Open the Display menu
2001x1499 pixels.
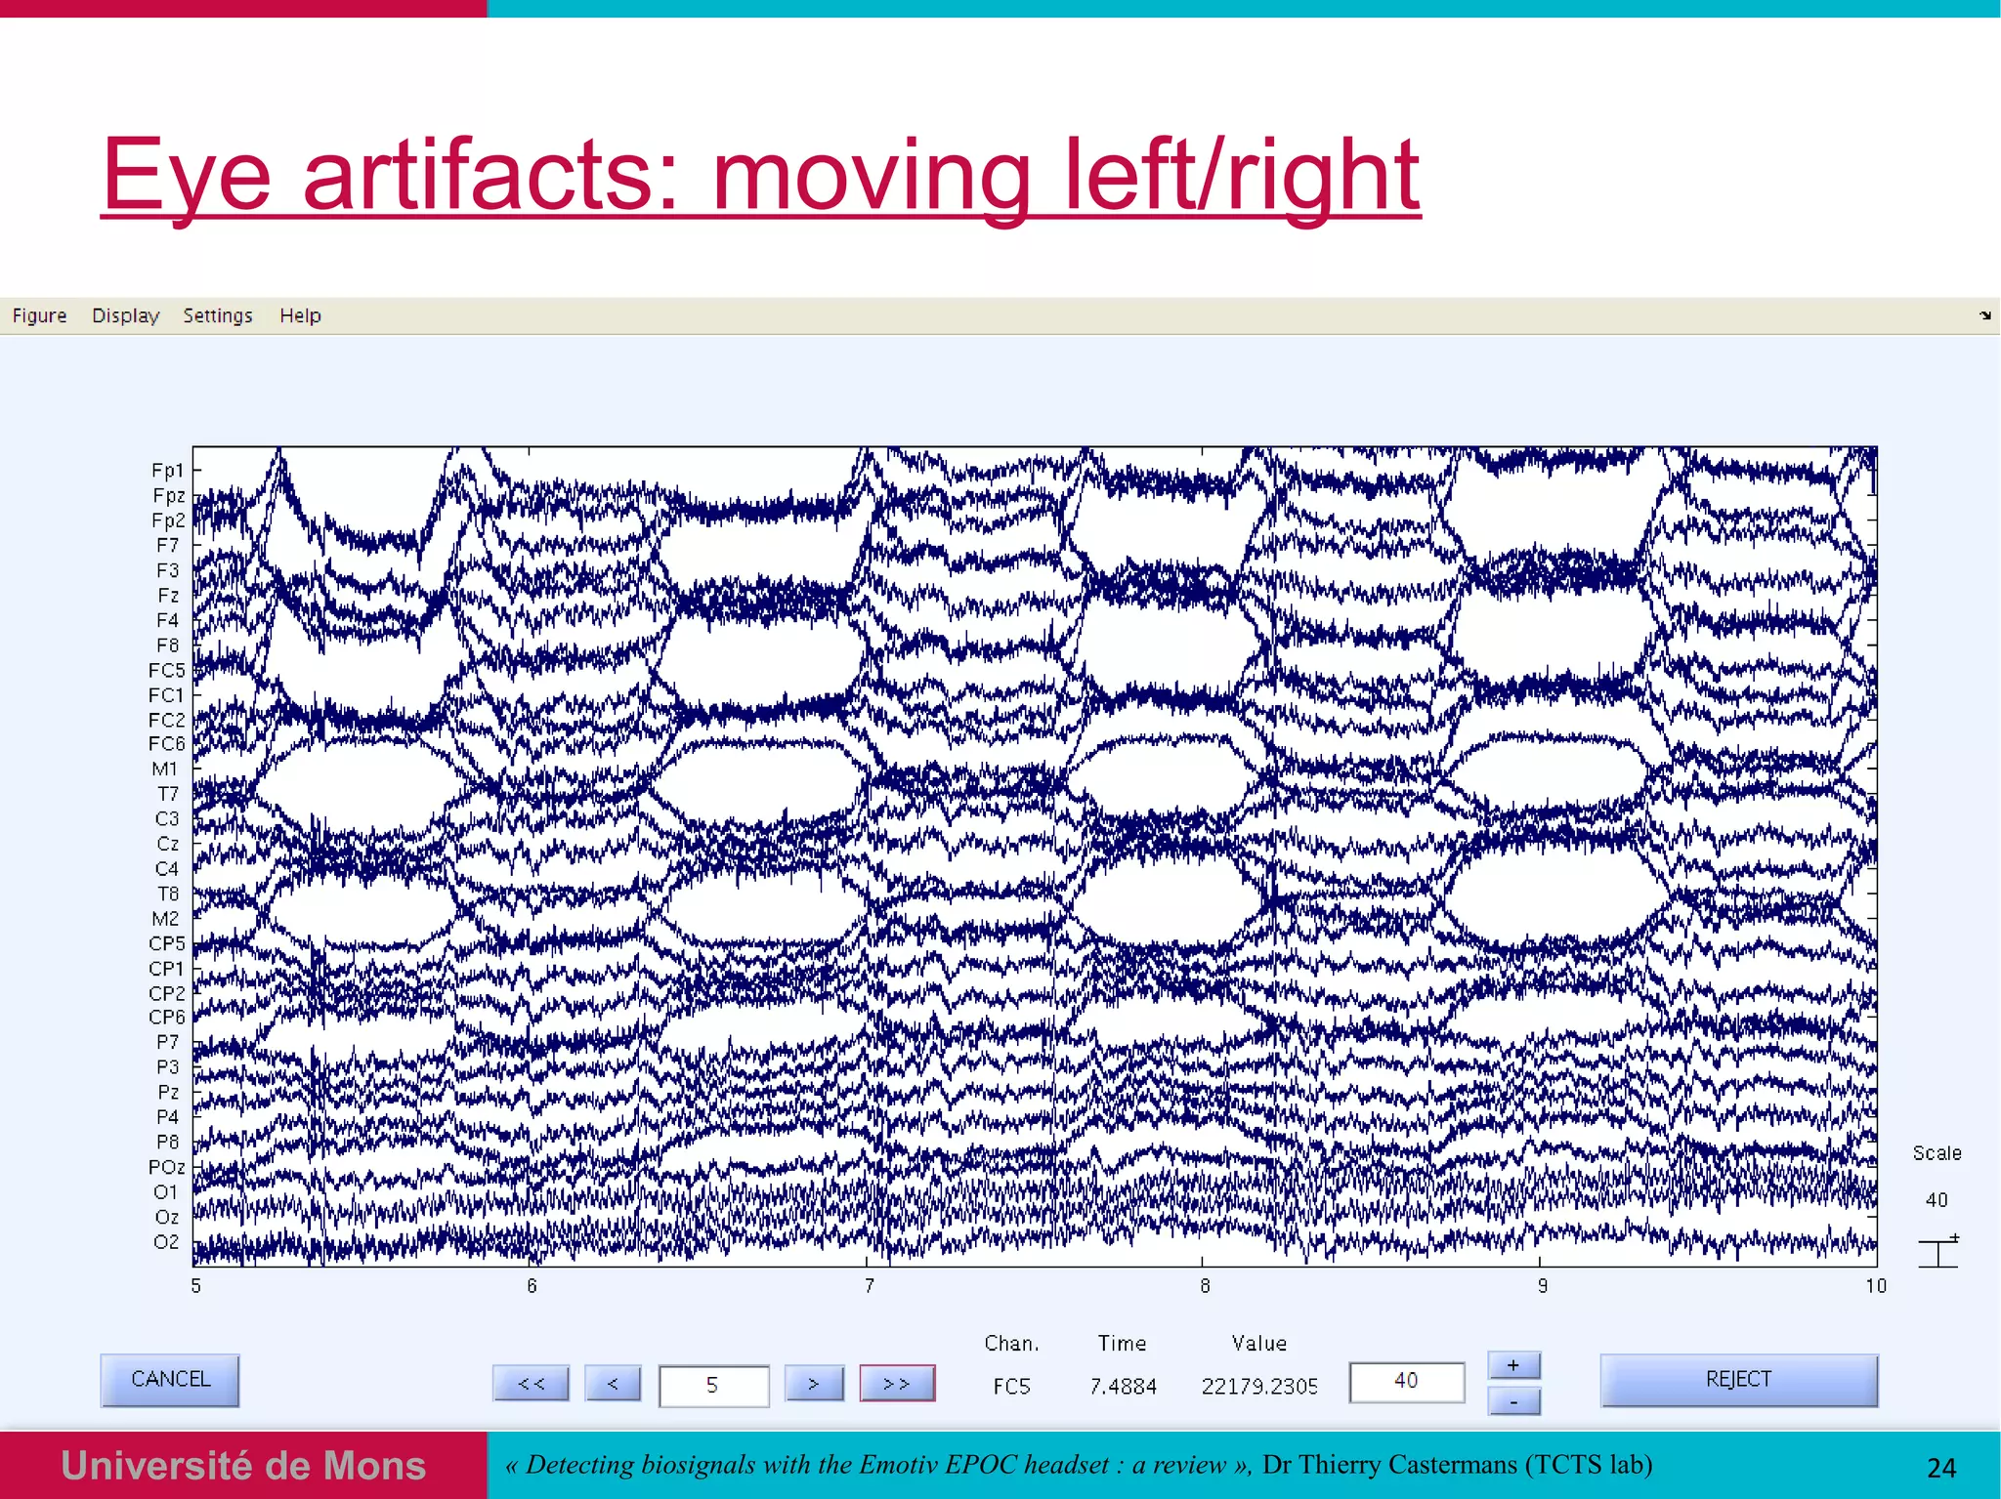coord(125,315)
